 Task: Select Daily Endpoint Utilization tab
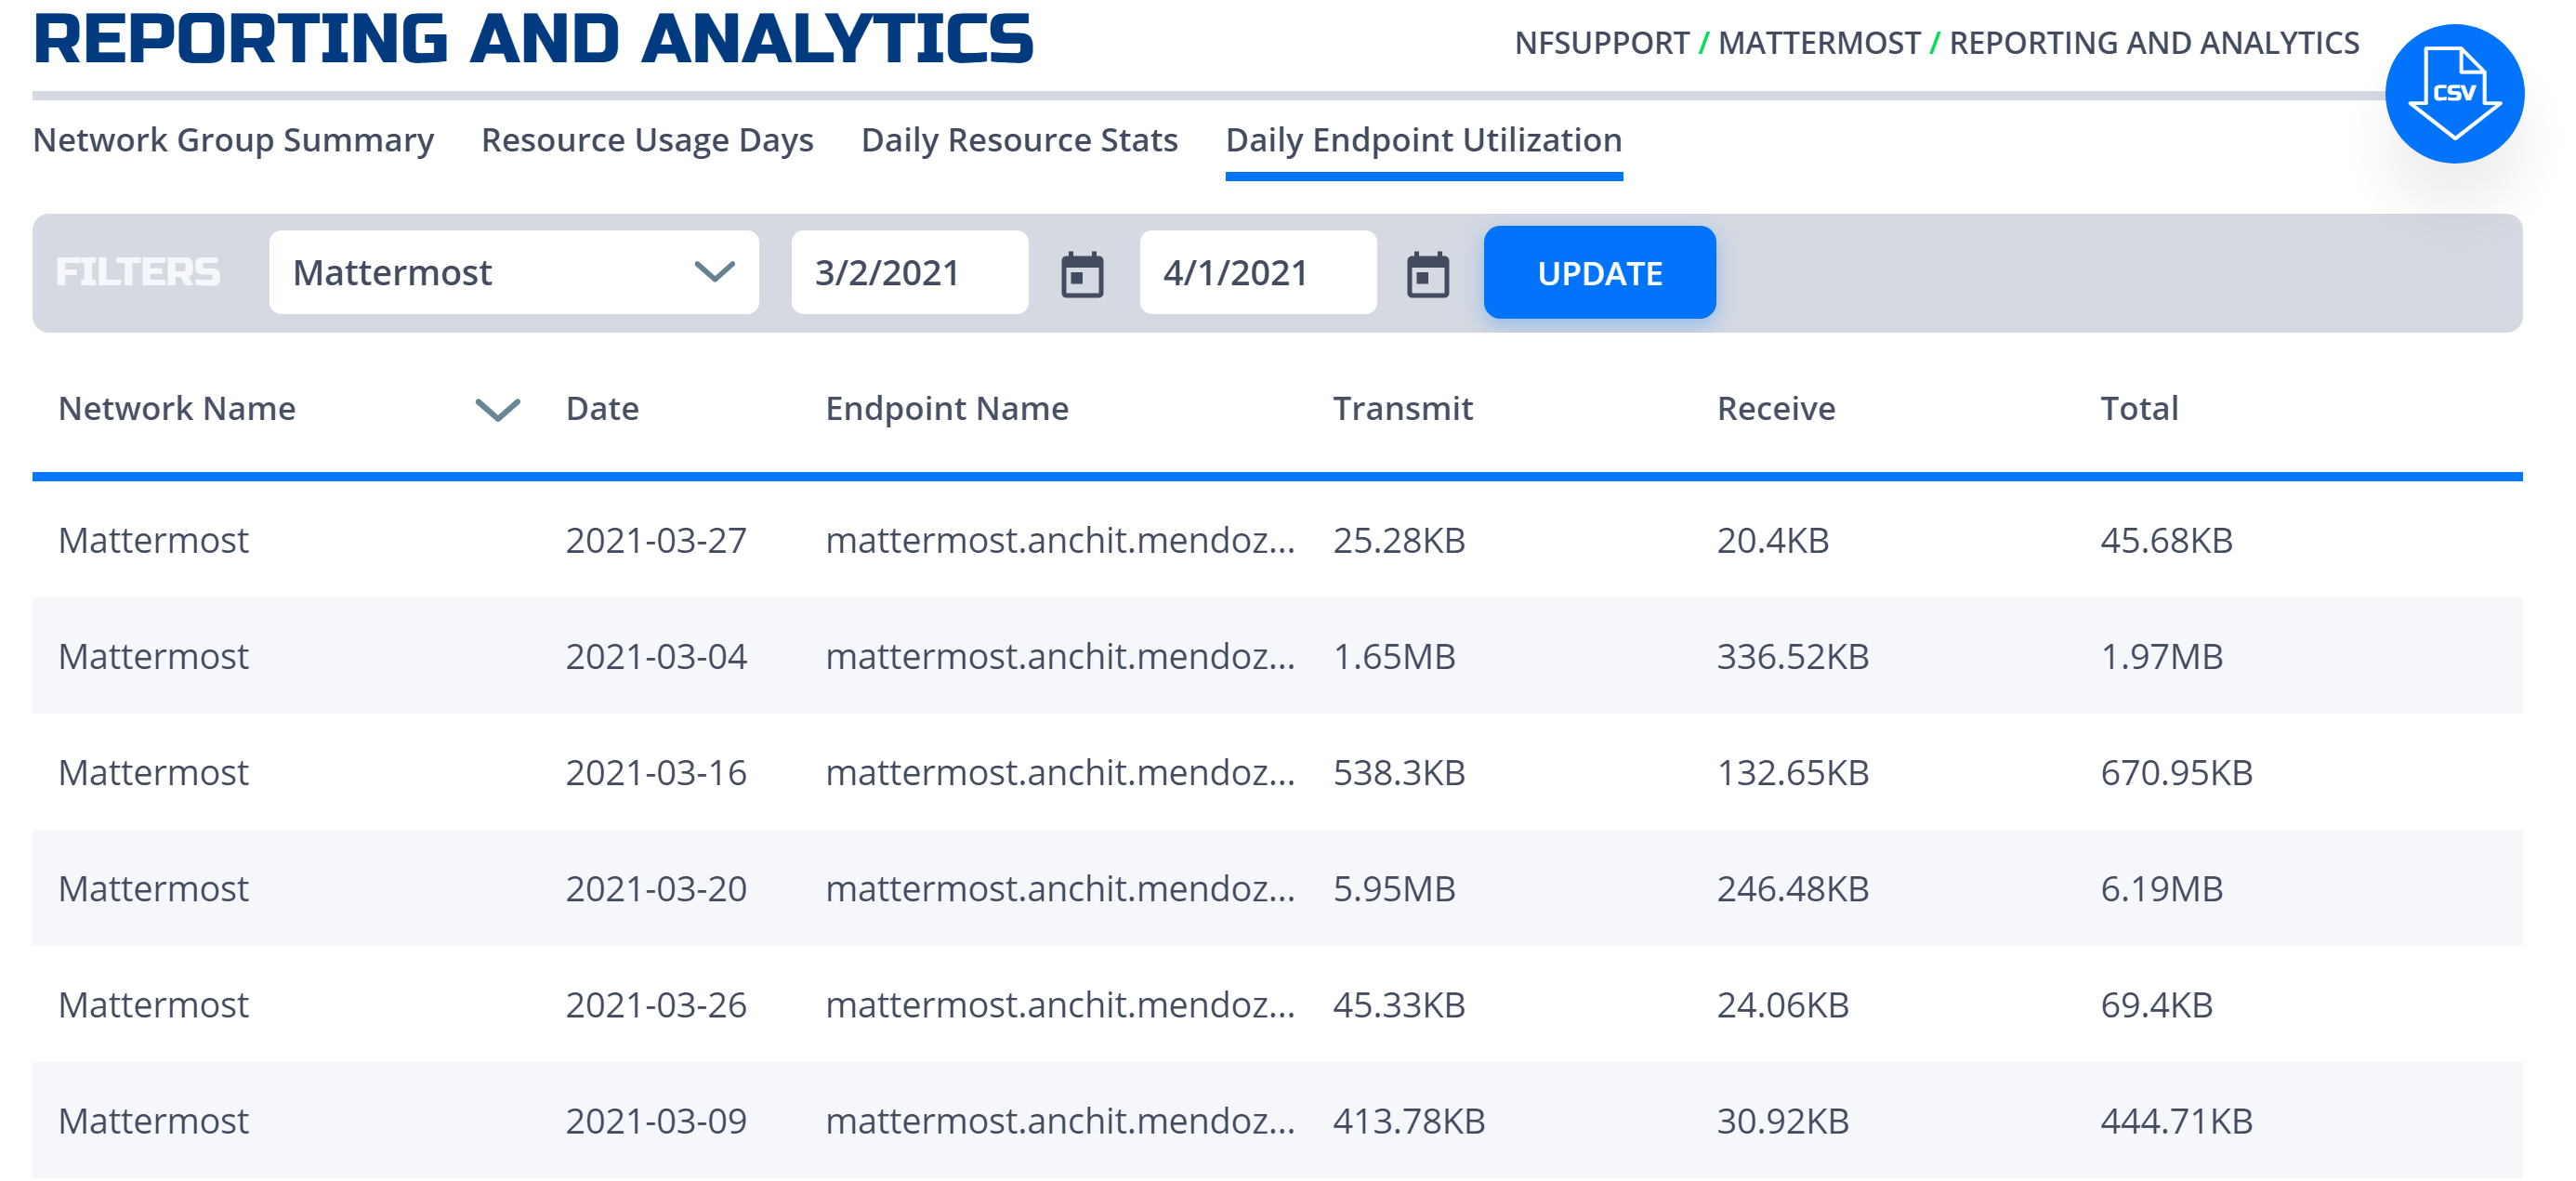(1423, 140)
